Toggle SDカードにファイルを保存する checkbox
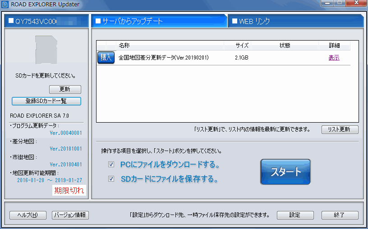Screen dimensions: 368x229 pyautogui.click(x=111, y=179)
